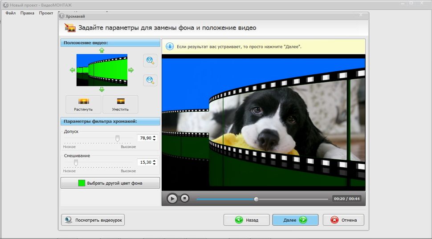This screenshot has height=239, width=432.
Task: Increase Смешивание value with up arrow
Action: 154,161
